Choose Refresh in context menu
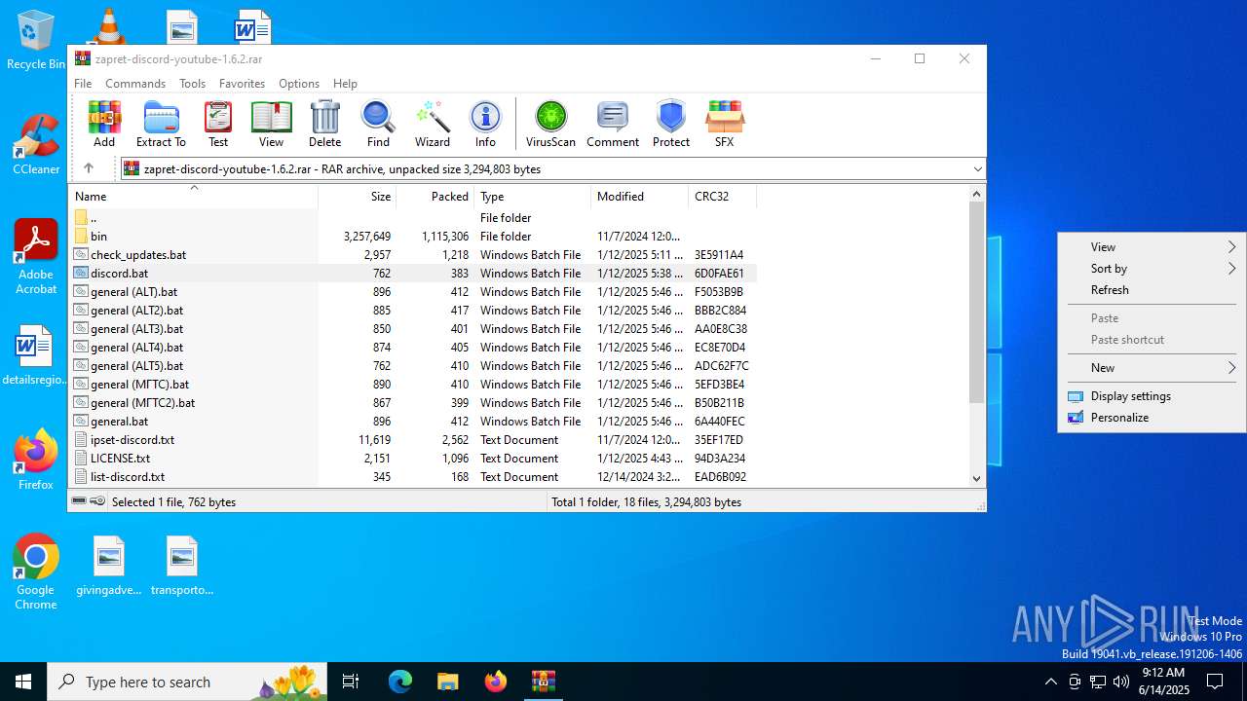The width and height of the screenshot is (1247, 701). point(1152,290)
